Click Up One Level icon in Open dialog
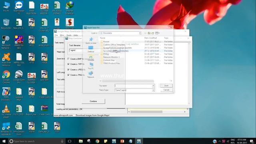Viewport: 256px width, 144px height. (149, 33)
